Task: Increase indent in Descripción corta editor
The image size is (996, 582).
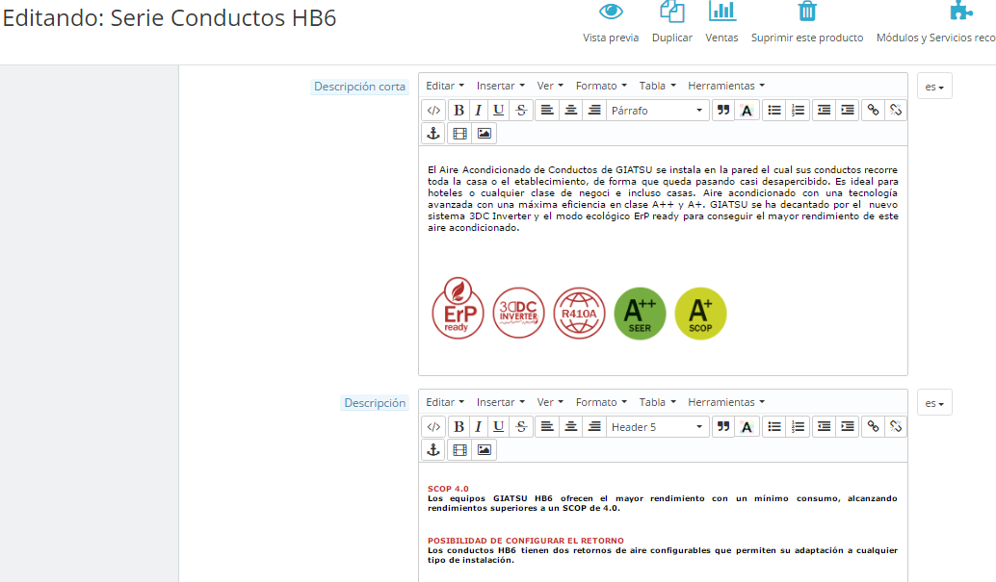Action: 848,111
